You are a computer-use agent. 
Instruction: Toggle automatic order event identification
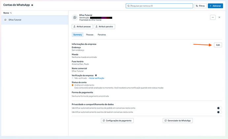tap(219, 108)
